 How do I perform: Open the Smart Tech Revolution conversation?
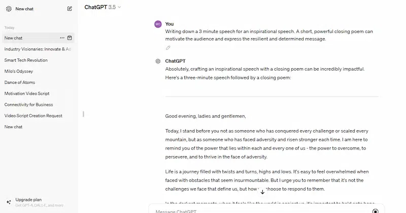[26, 60]
